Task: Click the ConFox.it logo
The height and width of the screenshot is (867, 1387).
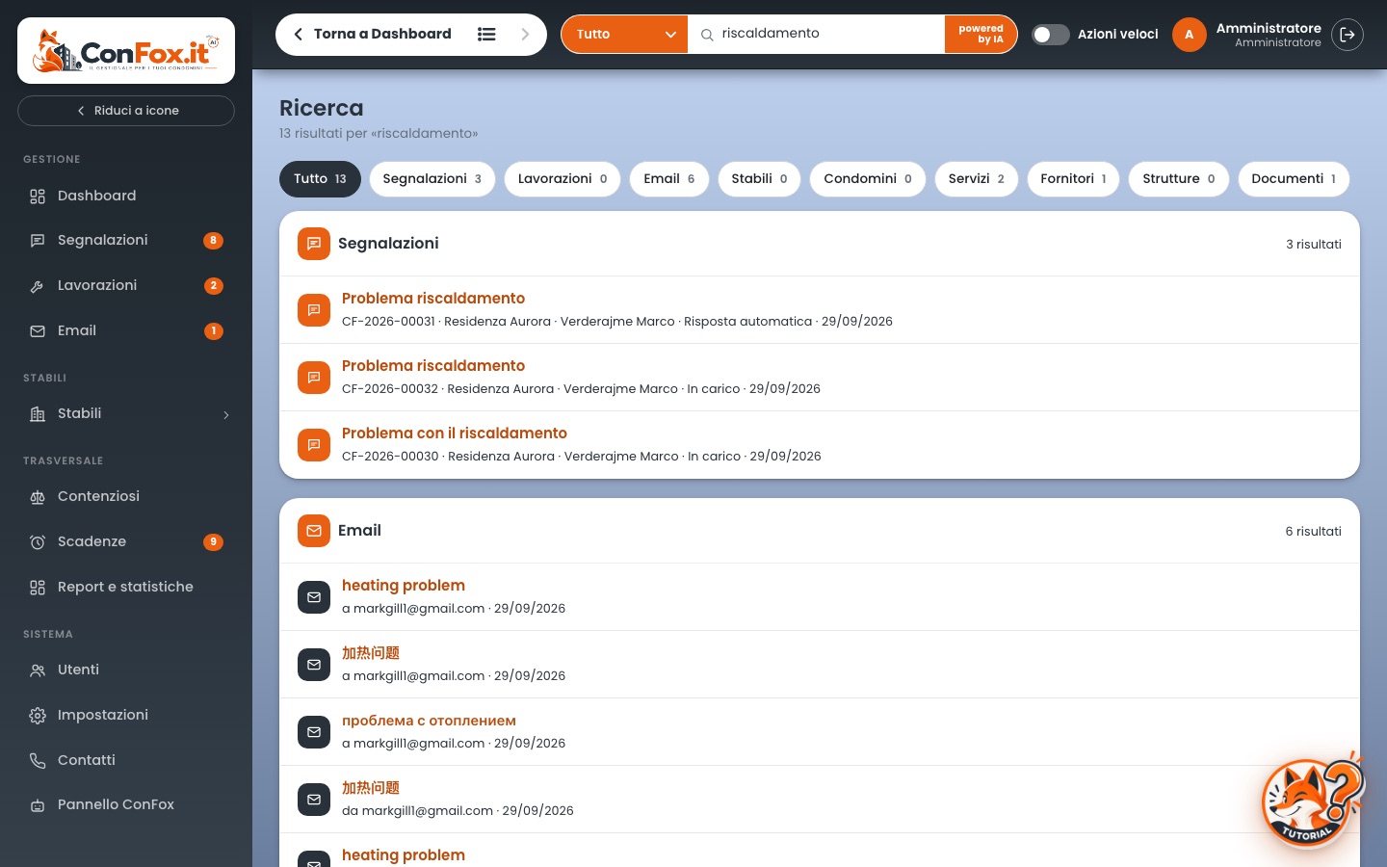Action: (x=126, y=51)
